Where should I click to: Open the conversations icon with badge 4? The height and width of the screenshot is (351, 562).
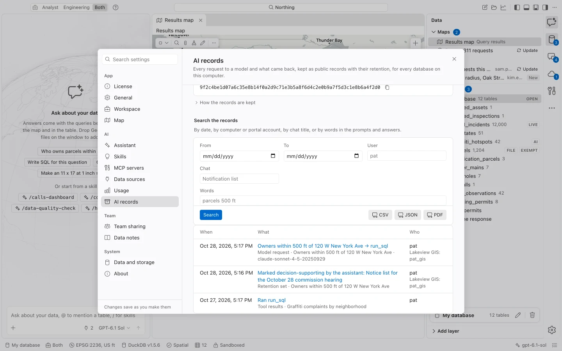[x=552, y=57]
